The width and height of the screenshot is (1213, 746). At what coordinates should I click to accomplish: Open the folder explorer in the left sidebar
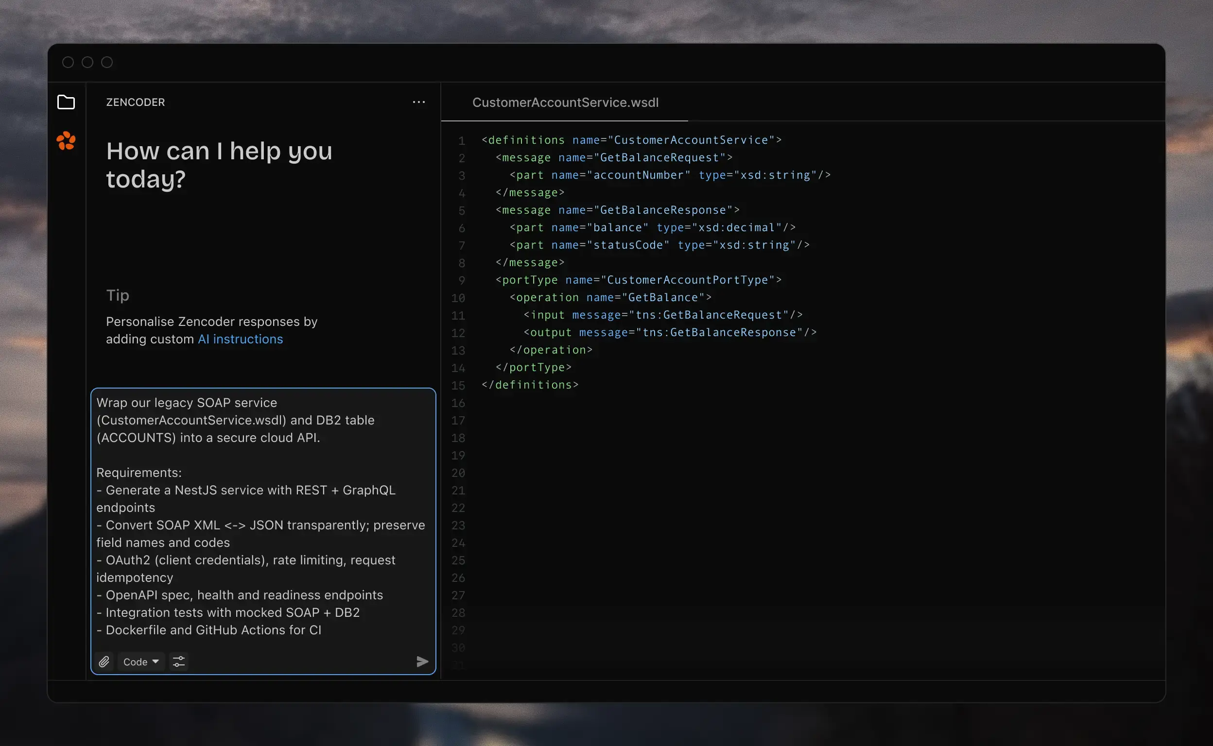tap(67, 102)
